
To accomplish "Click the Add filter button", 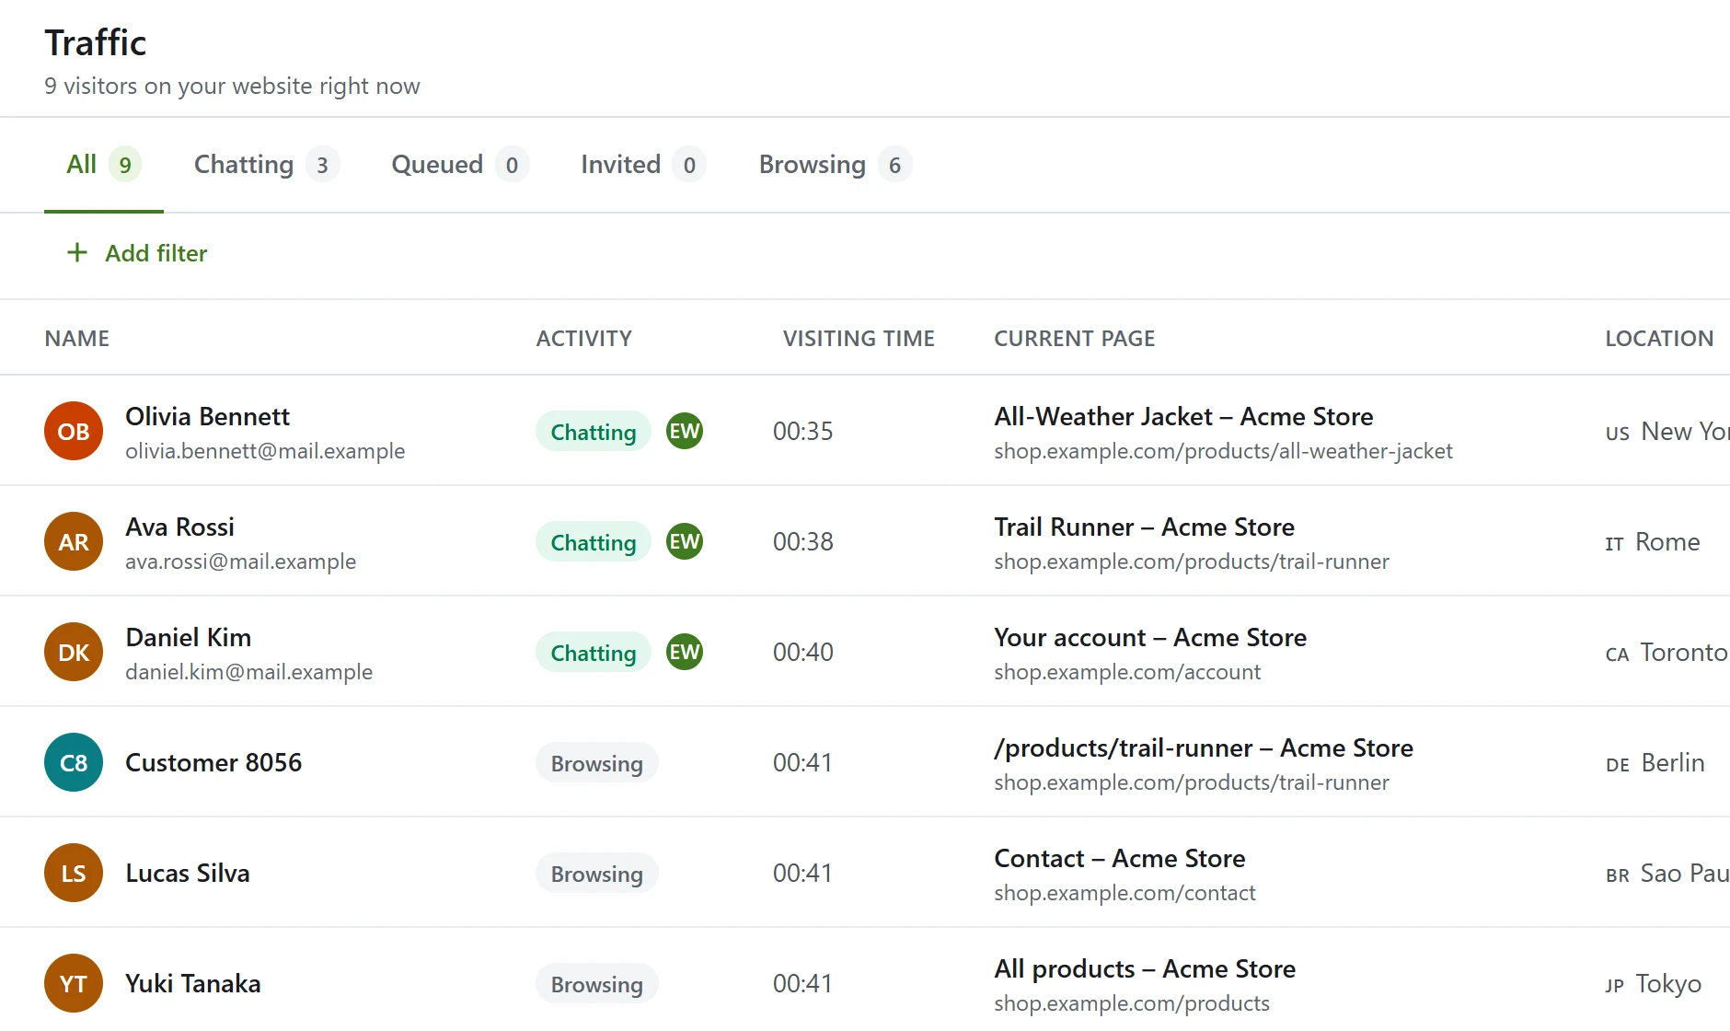I will pos(137,253).
